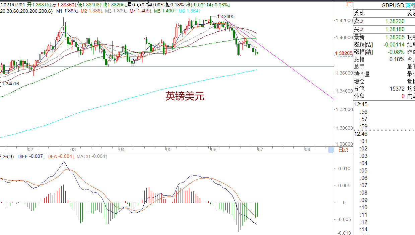Image resolution: width=415 pixels, height=235 pixels.
Task: Click the 1.30000 price axis label
Action: coord(344,128)
